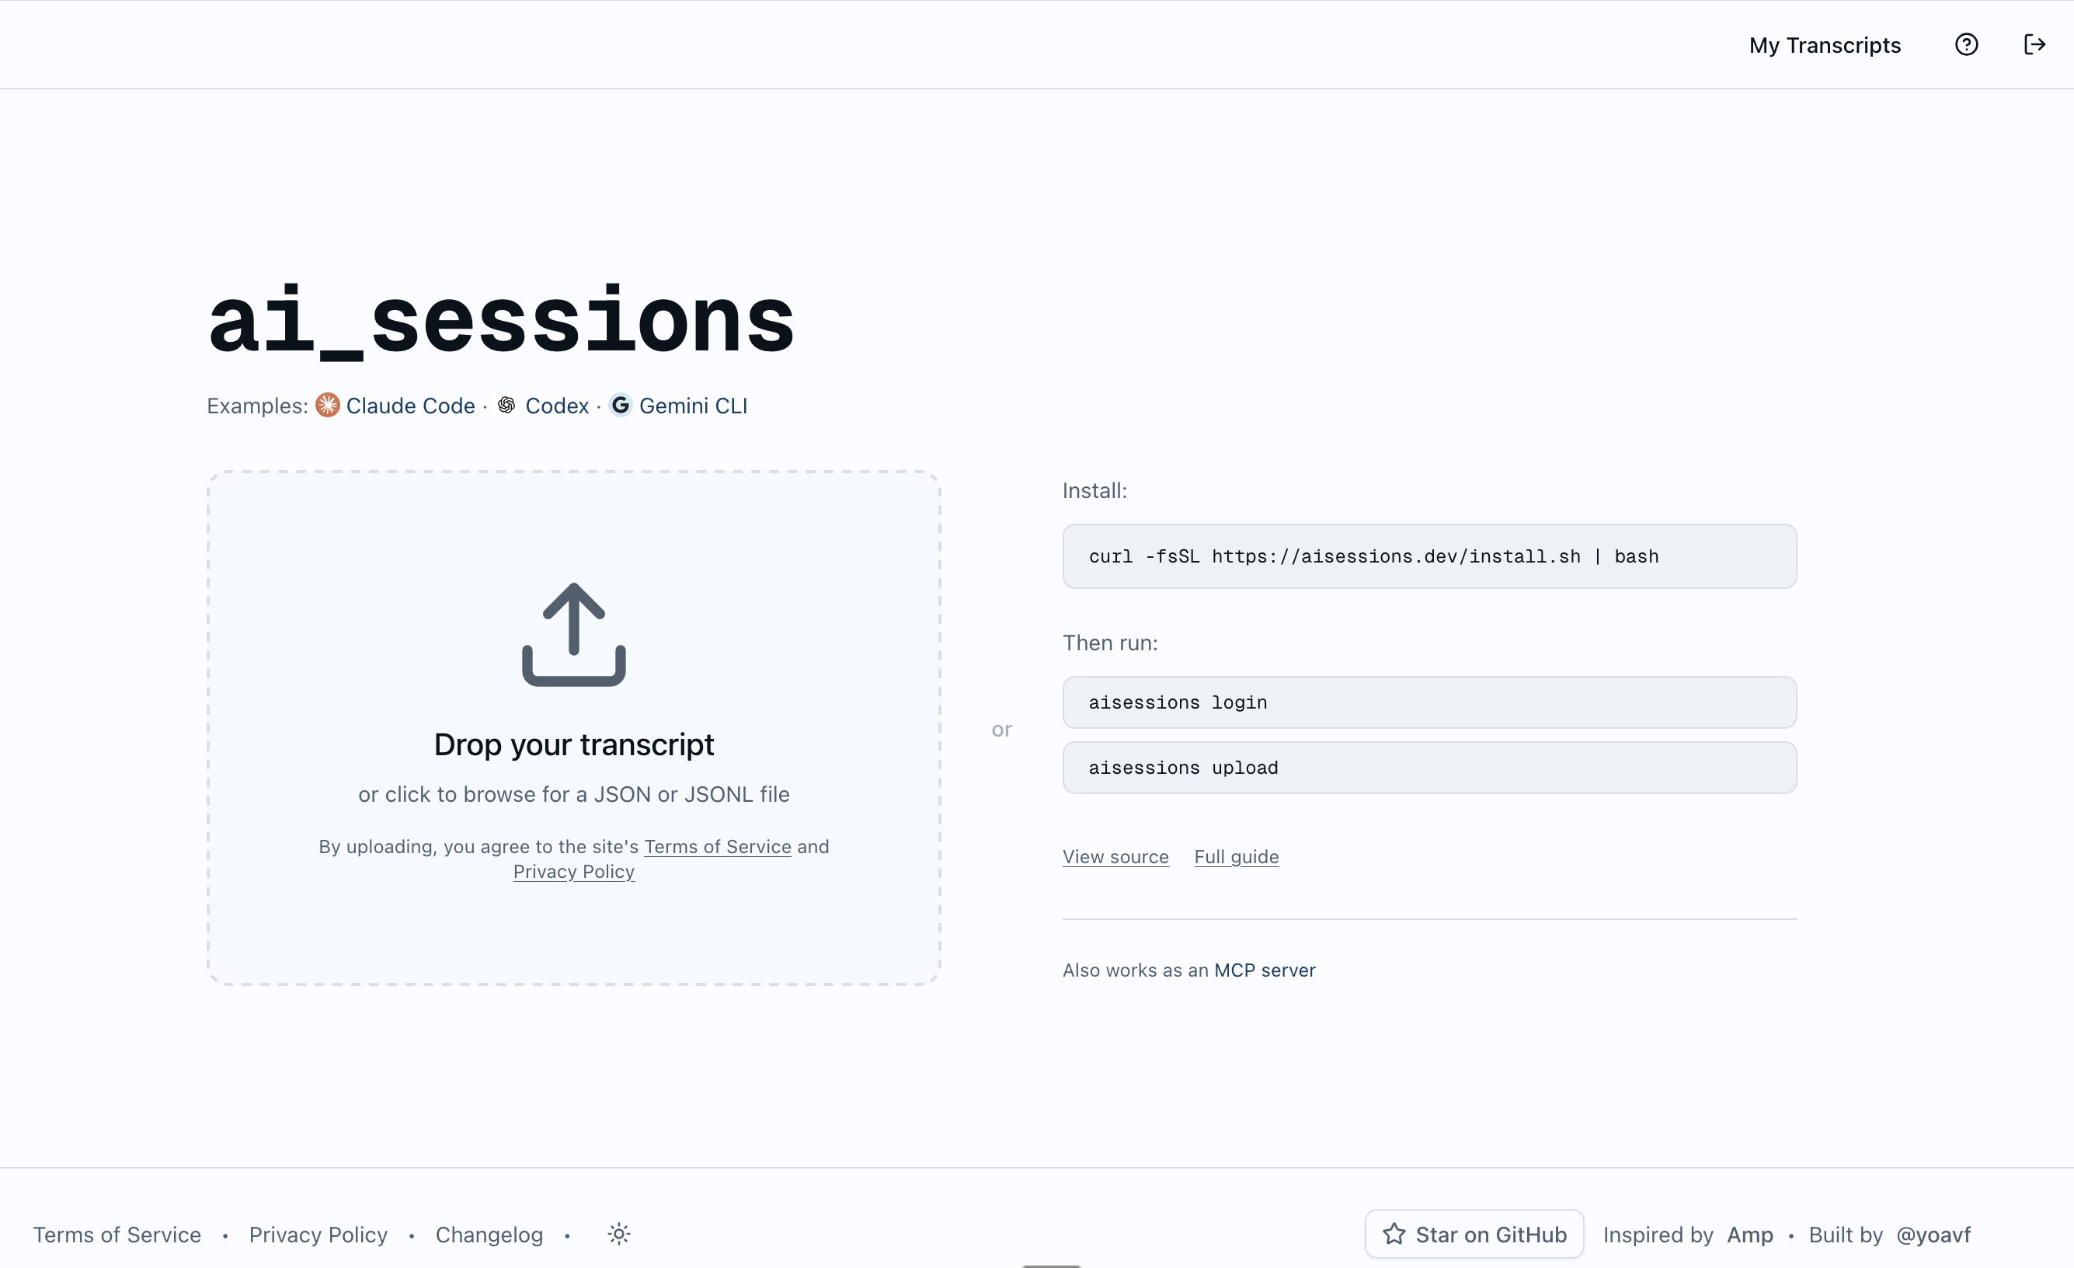
Task: Open View source
Action: pyautogui.click(x=1115, y=856)
